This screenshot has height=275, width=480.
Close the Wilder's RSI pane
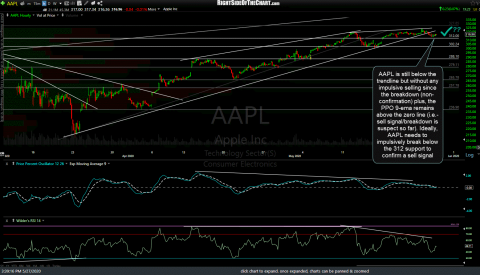coord(6,220)
